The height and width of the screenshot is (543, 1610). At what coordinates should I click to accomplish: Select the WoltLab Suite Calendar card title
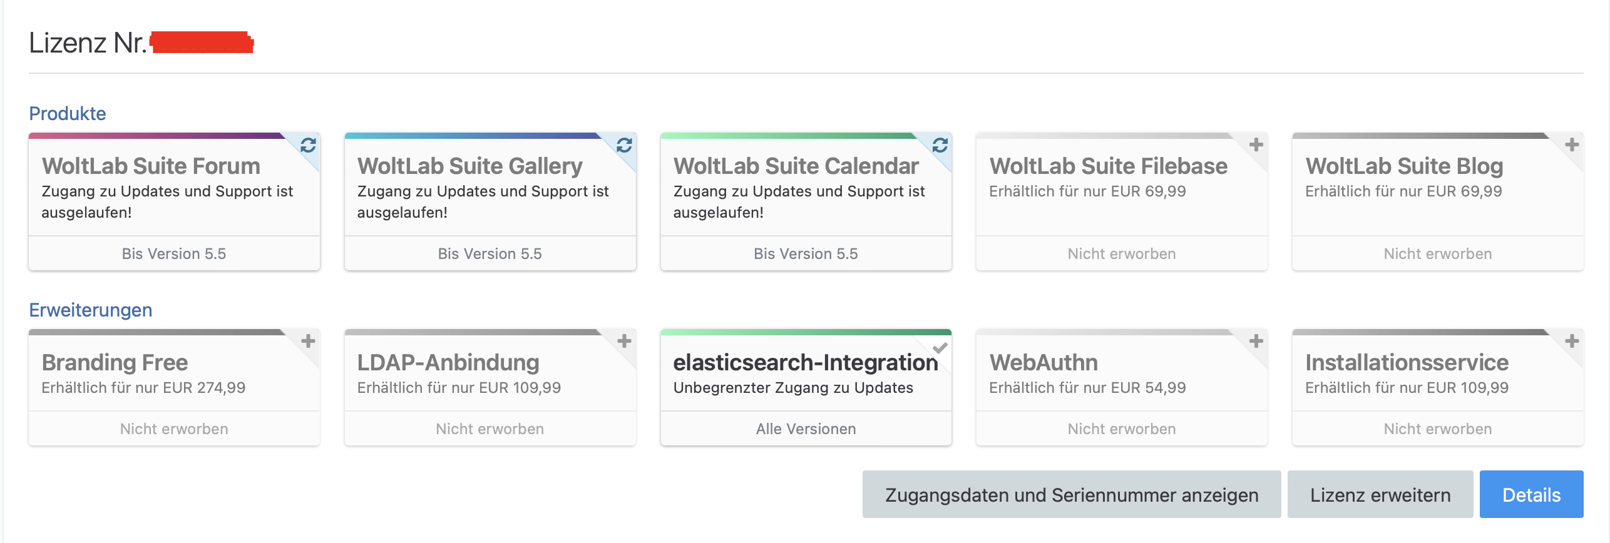coord(796,166)
